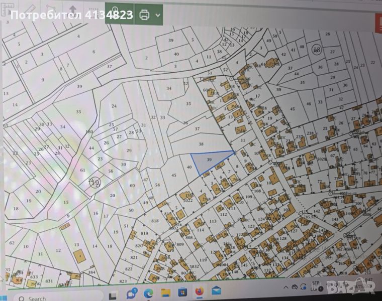This screenshot has height=301, width=382.
Task: Click parcel 113 on the map
Action: [x=213, y=221]
